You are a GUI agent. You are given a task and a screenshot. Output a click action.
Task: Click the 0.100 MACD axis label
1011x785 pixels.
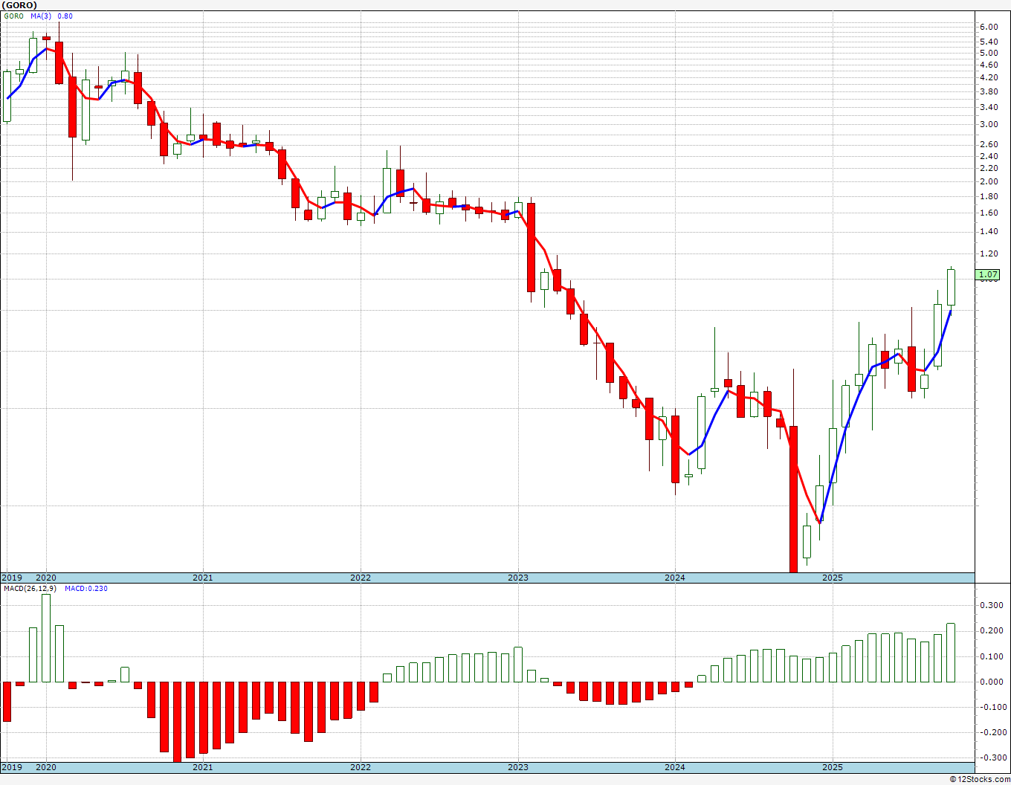[x=991, y=656]
